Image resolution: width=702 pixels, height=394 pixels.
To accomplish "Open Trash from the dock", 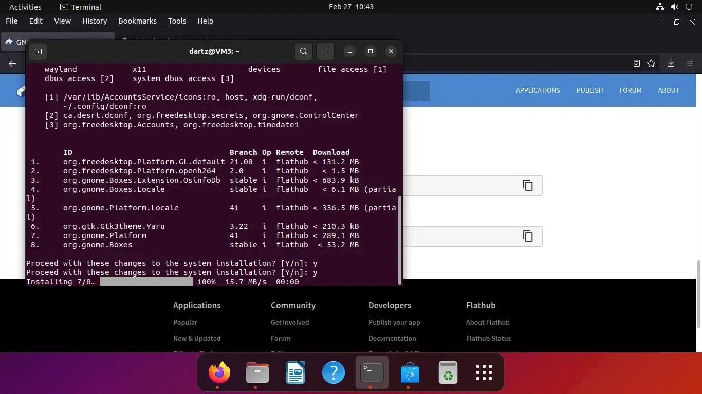I will tap(448, 372).
